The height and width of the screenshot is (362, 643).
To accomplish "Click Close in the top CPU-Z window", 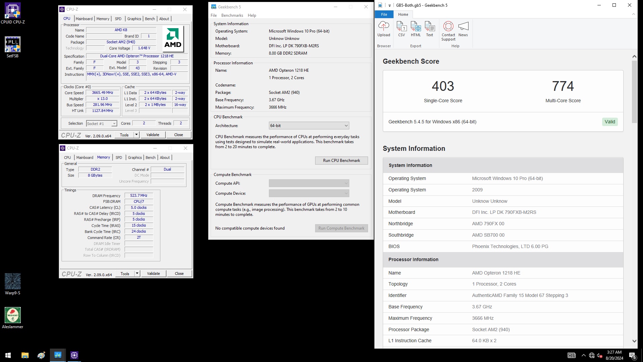I will 178,135.
